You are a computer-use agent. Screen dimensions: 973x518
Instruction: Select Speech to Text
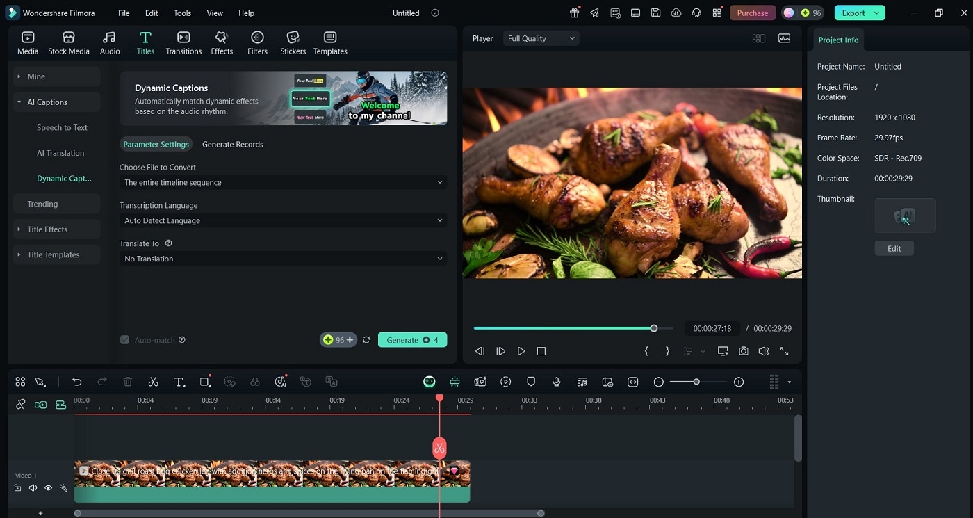coord(62,127)
